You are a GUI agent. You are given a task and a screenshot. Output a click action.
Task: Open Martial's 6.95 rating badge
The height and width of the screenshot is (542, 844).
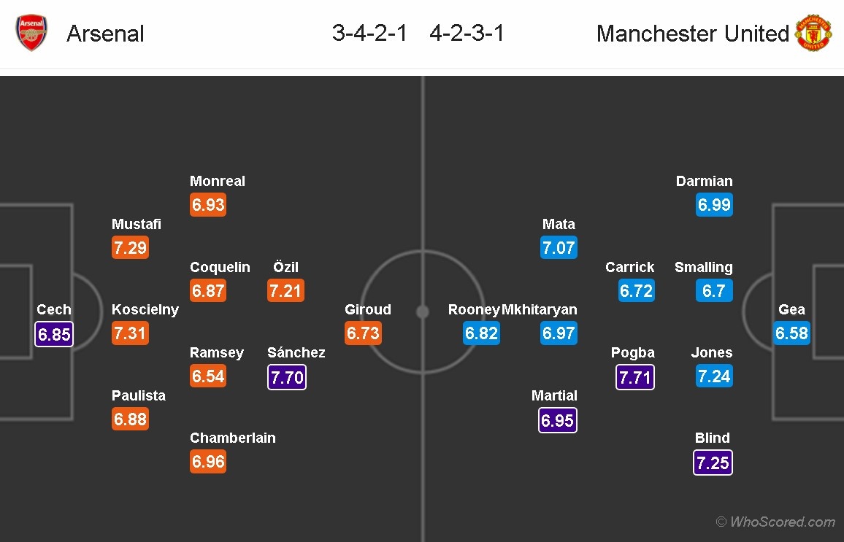point(558,420)
